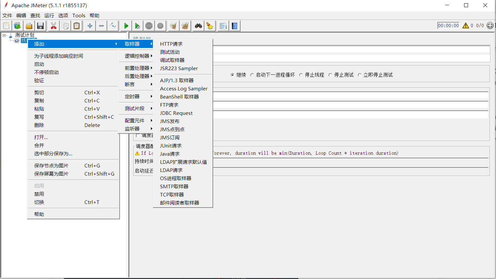Click the Stop toolbar icon
Image resolution: width=496 pixels, height=279 pixels.
[149, 26]
